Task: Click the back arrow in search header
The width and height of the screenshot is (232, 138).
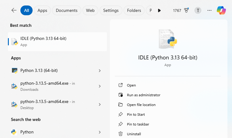Action: coord(14,10)
